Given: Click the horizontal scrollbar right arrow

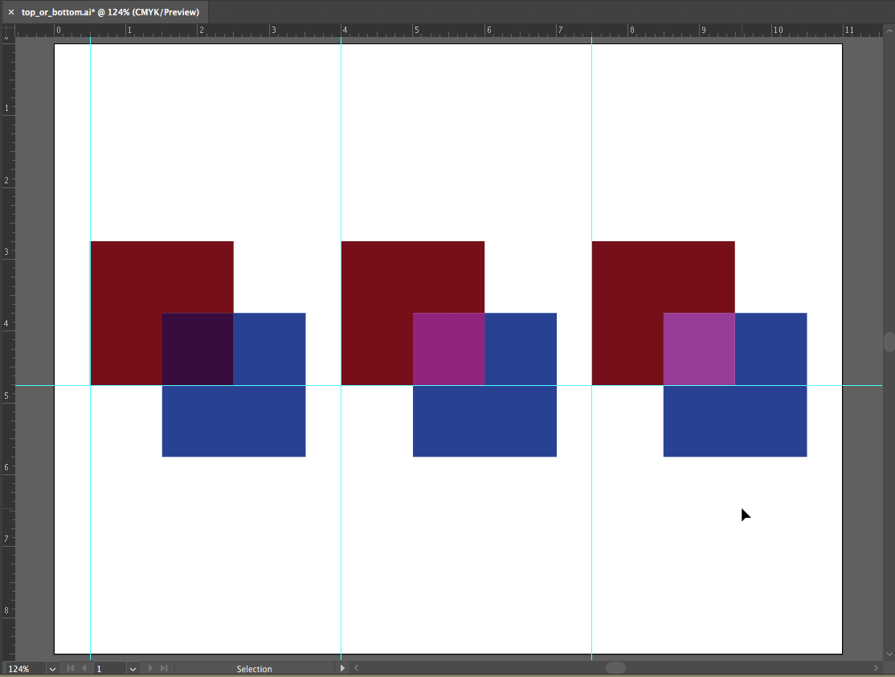Looking at the screenshot, I should pyautogui.click(x=876, y=668).
